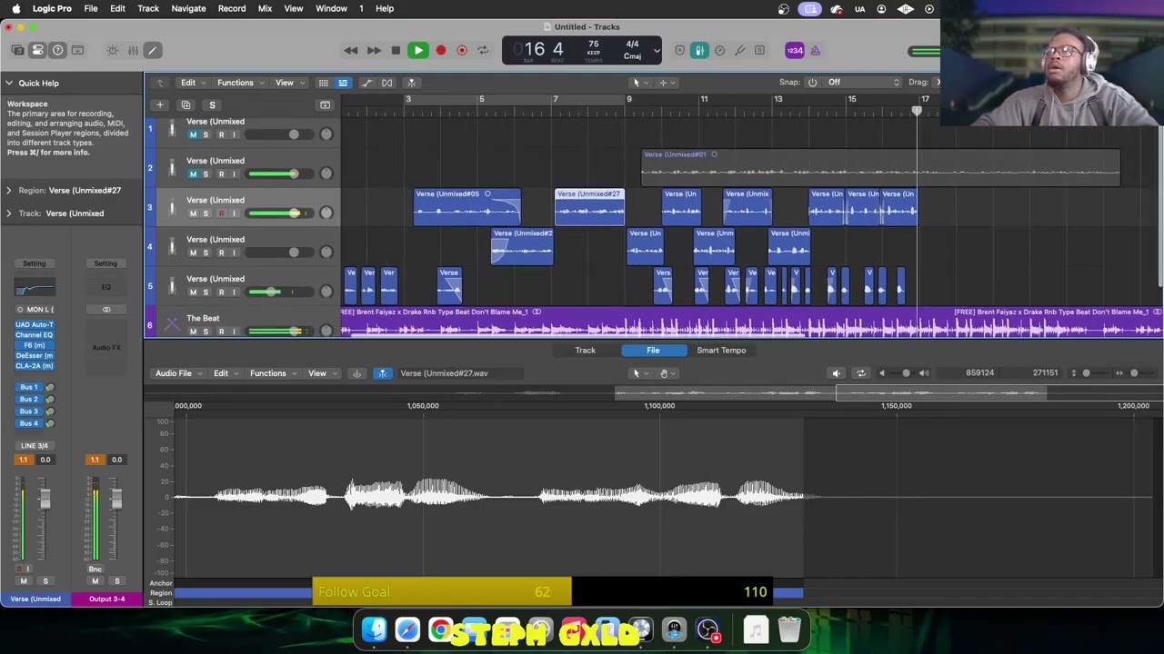Open the left-click pointer tool menu
Screen dimensions: 1164x654
639,83
